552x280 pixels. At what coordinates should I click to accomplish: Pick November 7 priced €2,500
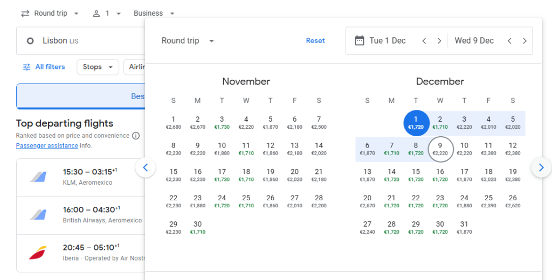click(319, 123)
